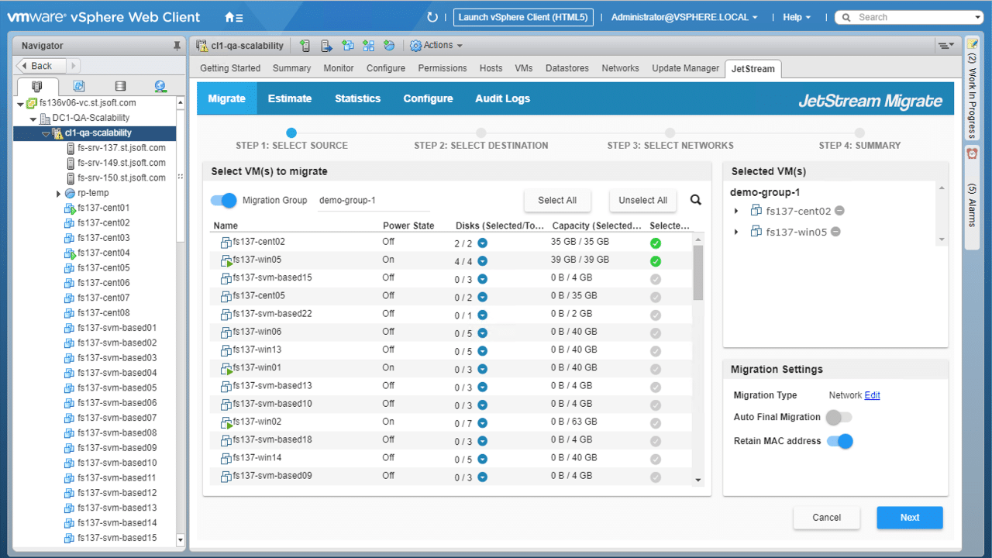Click the fs137-win01 VM icon in table
992x558 pixels.
226,369
